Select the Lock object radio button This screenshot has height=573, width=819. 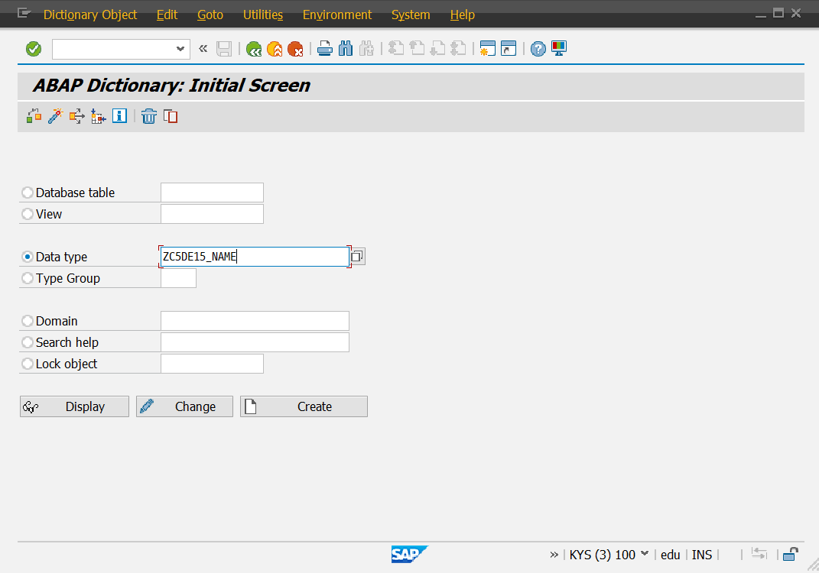[x=28, y=364]
